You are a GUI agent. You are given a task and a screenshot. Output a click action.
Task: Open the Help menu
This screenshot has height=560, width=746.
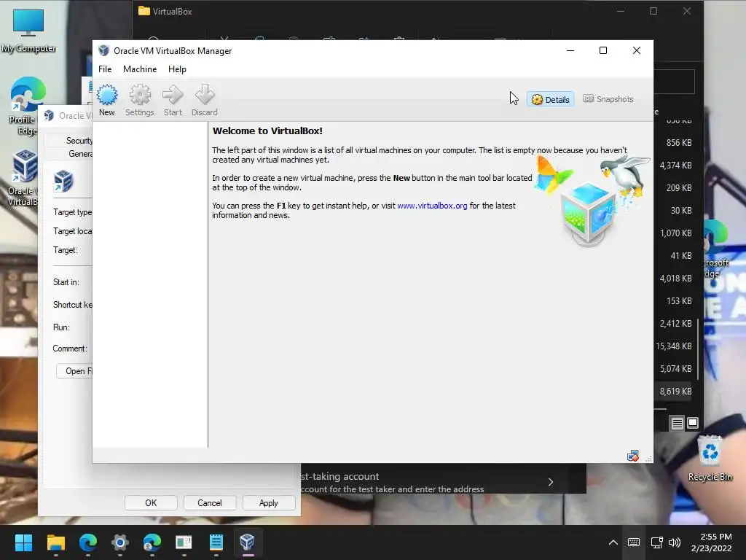click(177, 69)
